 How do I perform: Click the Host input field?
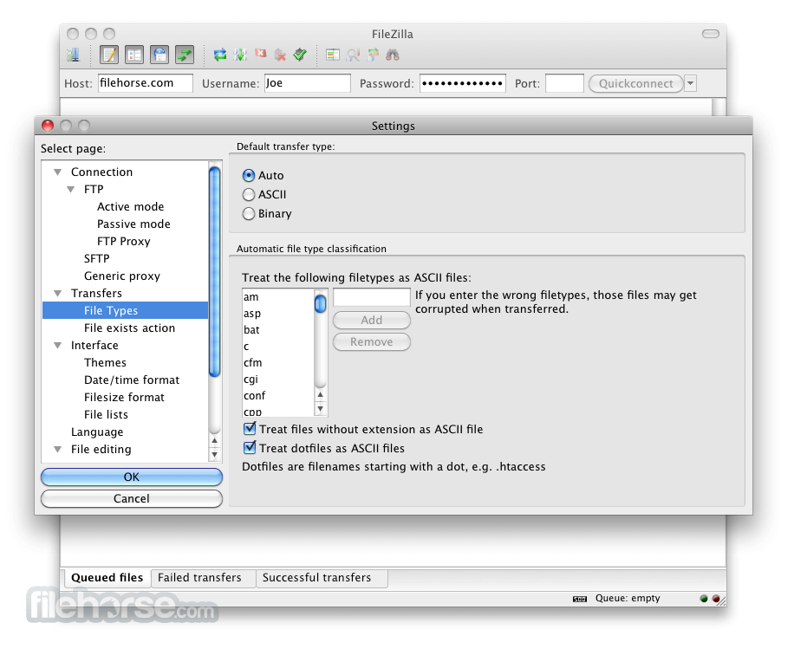[146, 83]
